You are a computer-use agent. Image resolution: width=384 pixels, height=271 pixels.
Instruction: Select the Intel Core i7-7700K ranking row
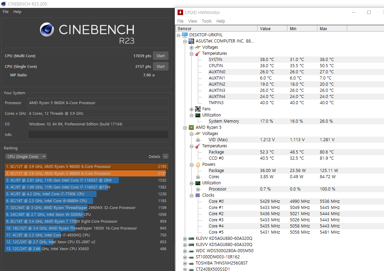point(87,194)
